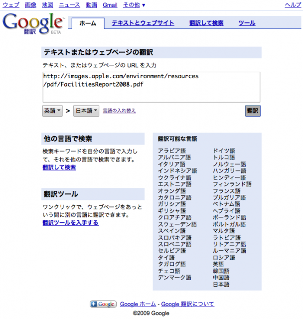The height and width of the screenshot is (319, 303).
Task: Click デンマーク語 in the language list
Action: pos(175,277)
